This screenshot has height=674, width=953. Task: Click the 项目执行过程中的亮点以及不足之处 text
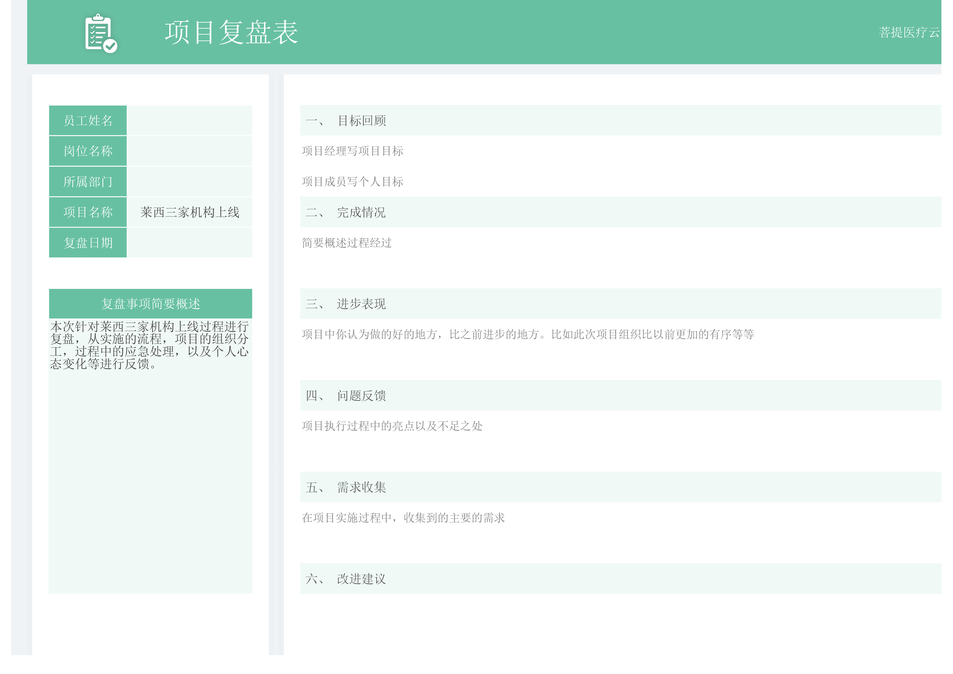click(392, 426)
